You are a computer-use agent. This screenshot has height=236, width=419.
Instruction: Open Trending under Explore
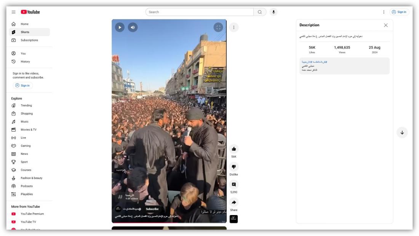point(29,105)
